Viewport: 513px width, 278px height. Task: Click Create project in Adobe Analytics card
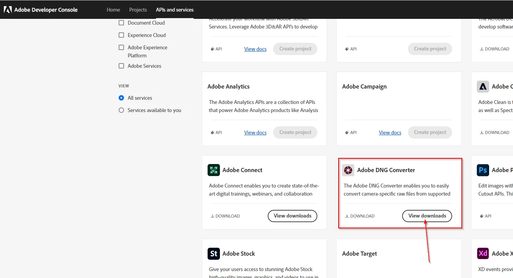tap(295, 132)
